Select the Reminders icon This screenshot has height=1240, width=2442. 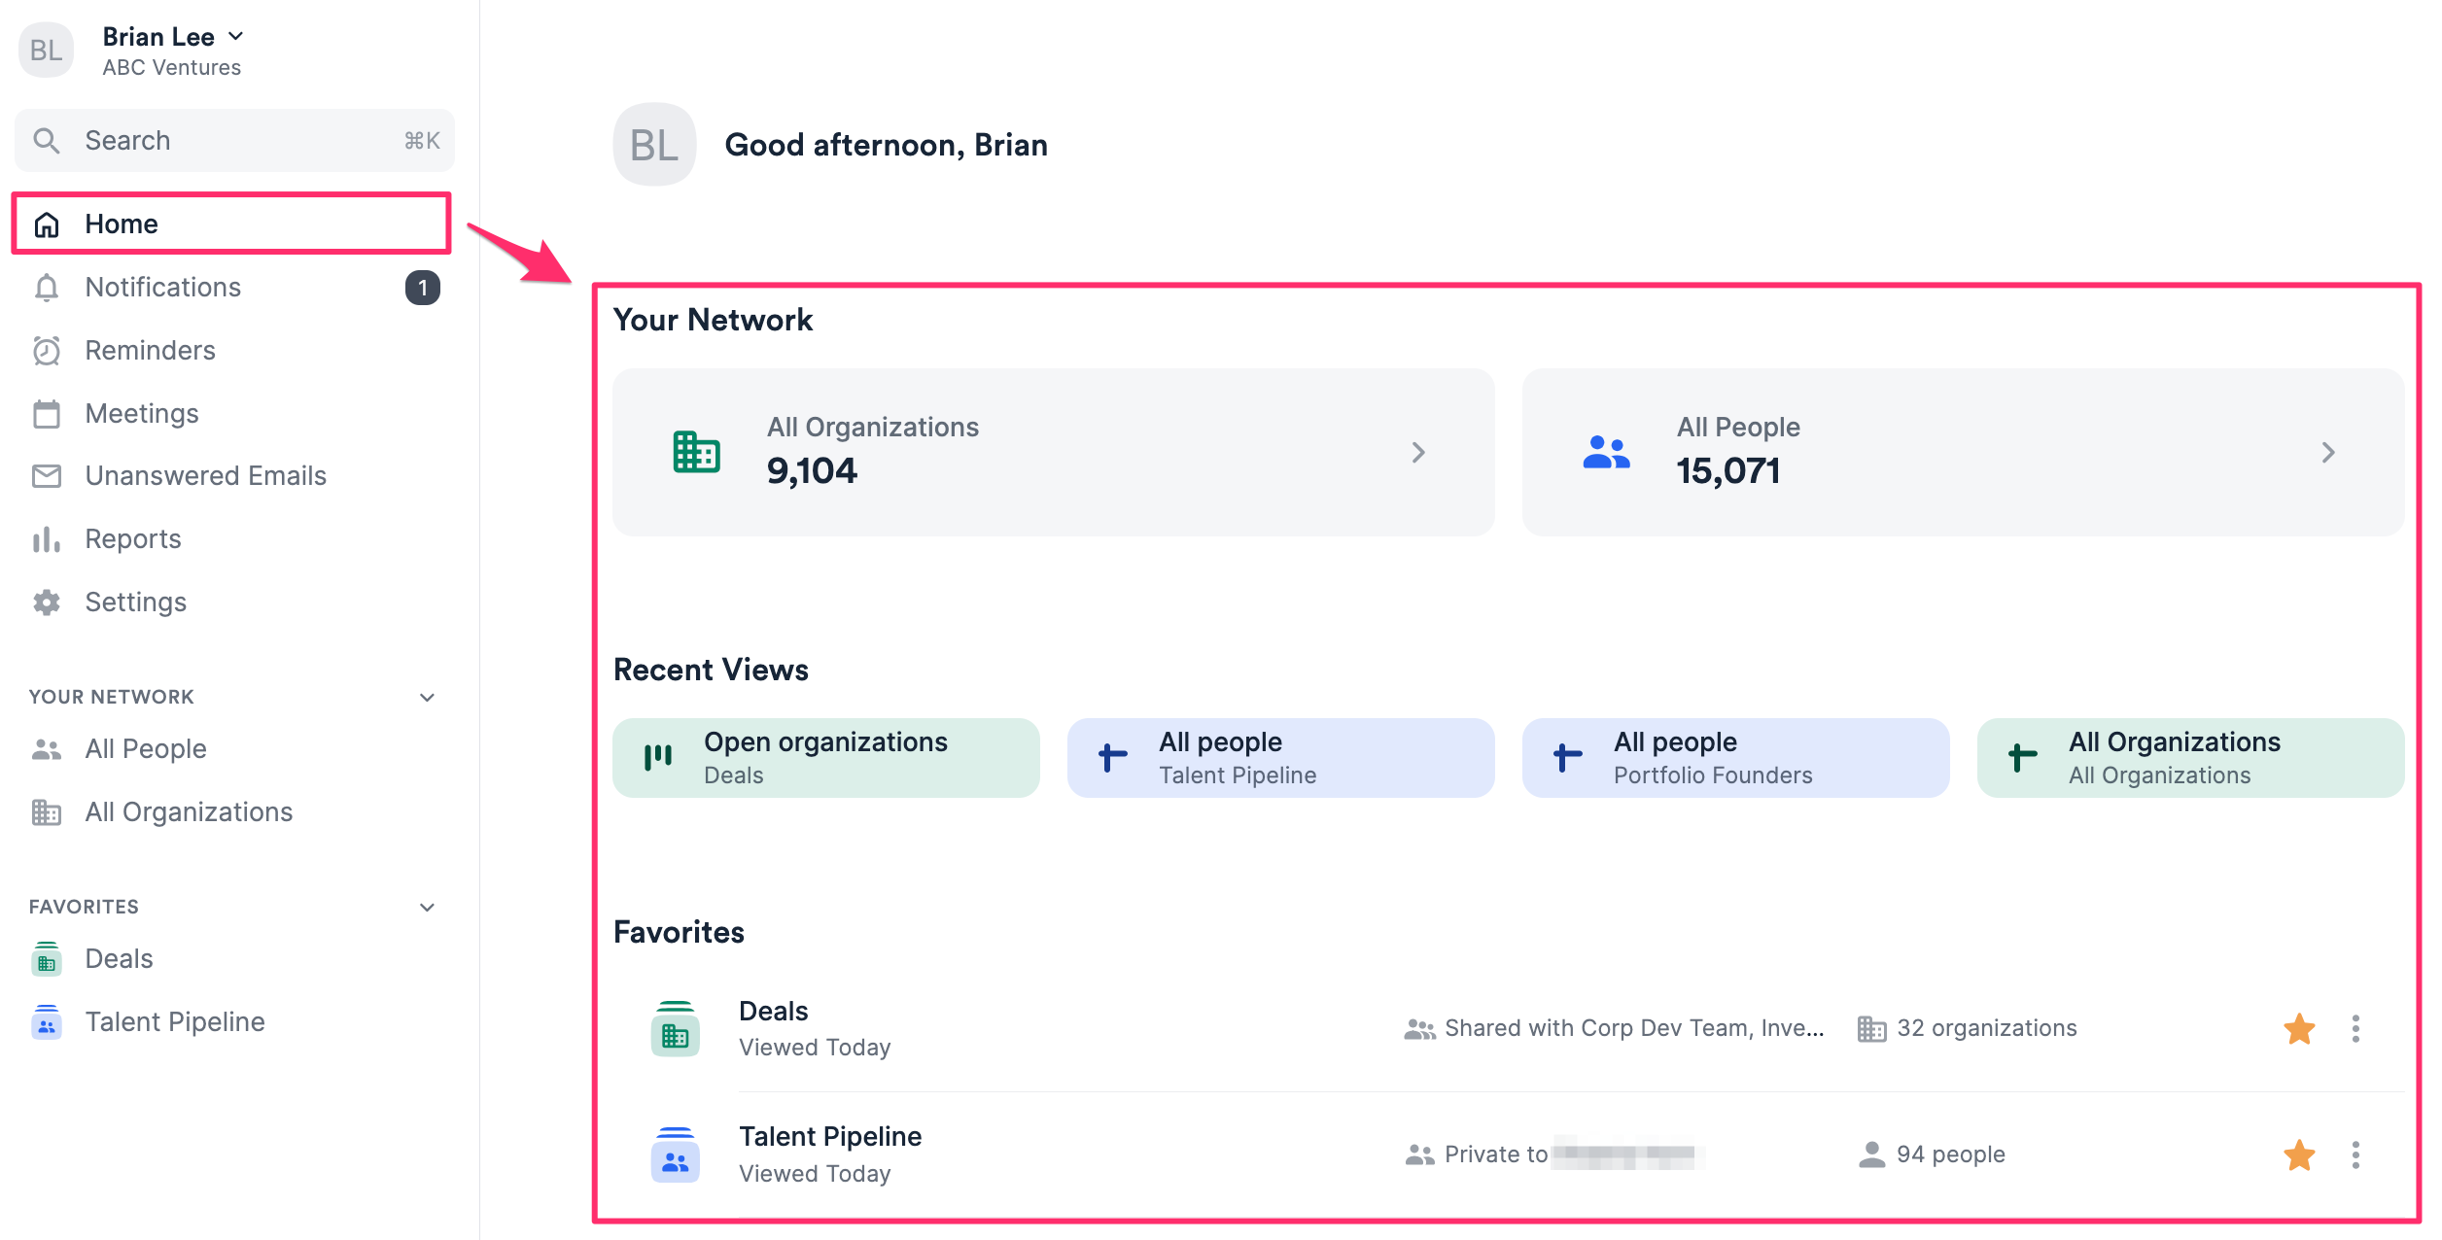coord(46,350)
